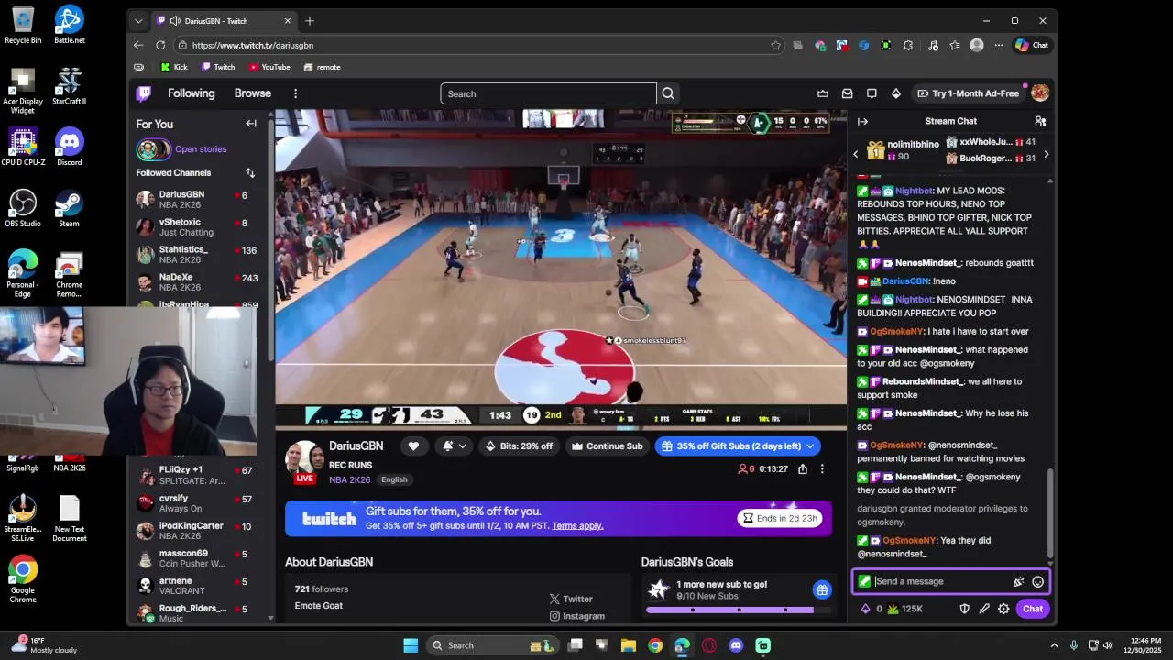The height and width of the screenshot is (660, 1173).
Task: Click the Continue Sub button
Action: [x=608, y=446]
